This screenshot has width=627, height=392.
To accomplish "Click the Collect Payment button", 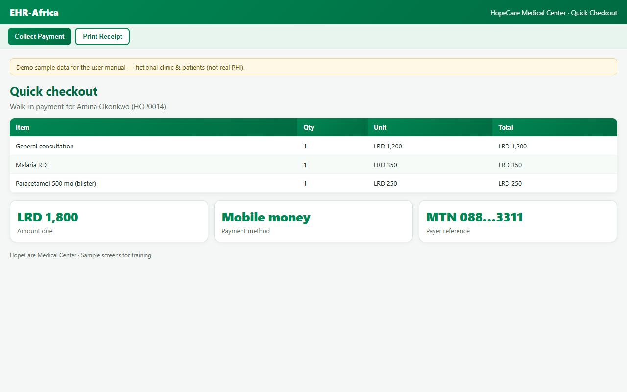I will coord(39,37).
